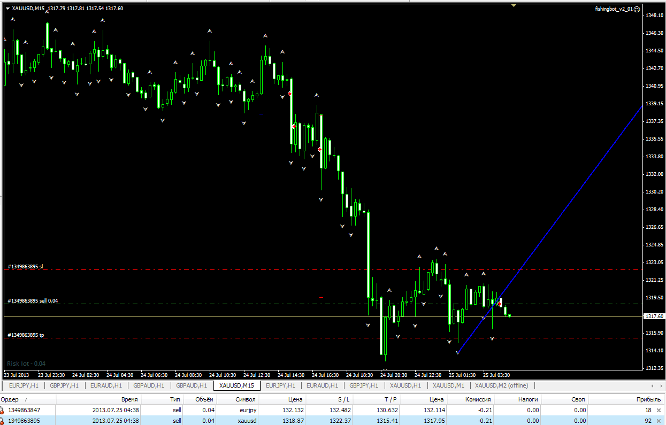Close order 1349863895 with its x button
This screenshot has height=425, width=666.
coord(659,421)
